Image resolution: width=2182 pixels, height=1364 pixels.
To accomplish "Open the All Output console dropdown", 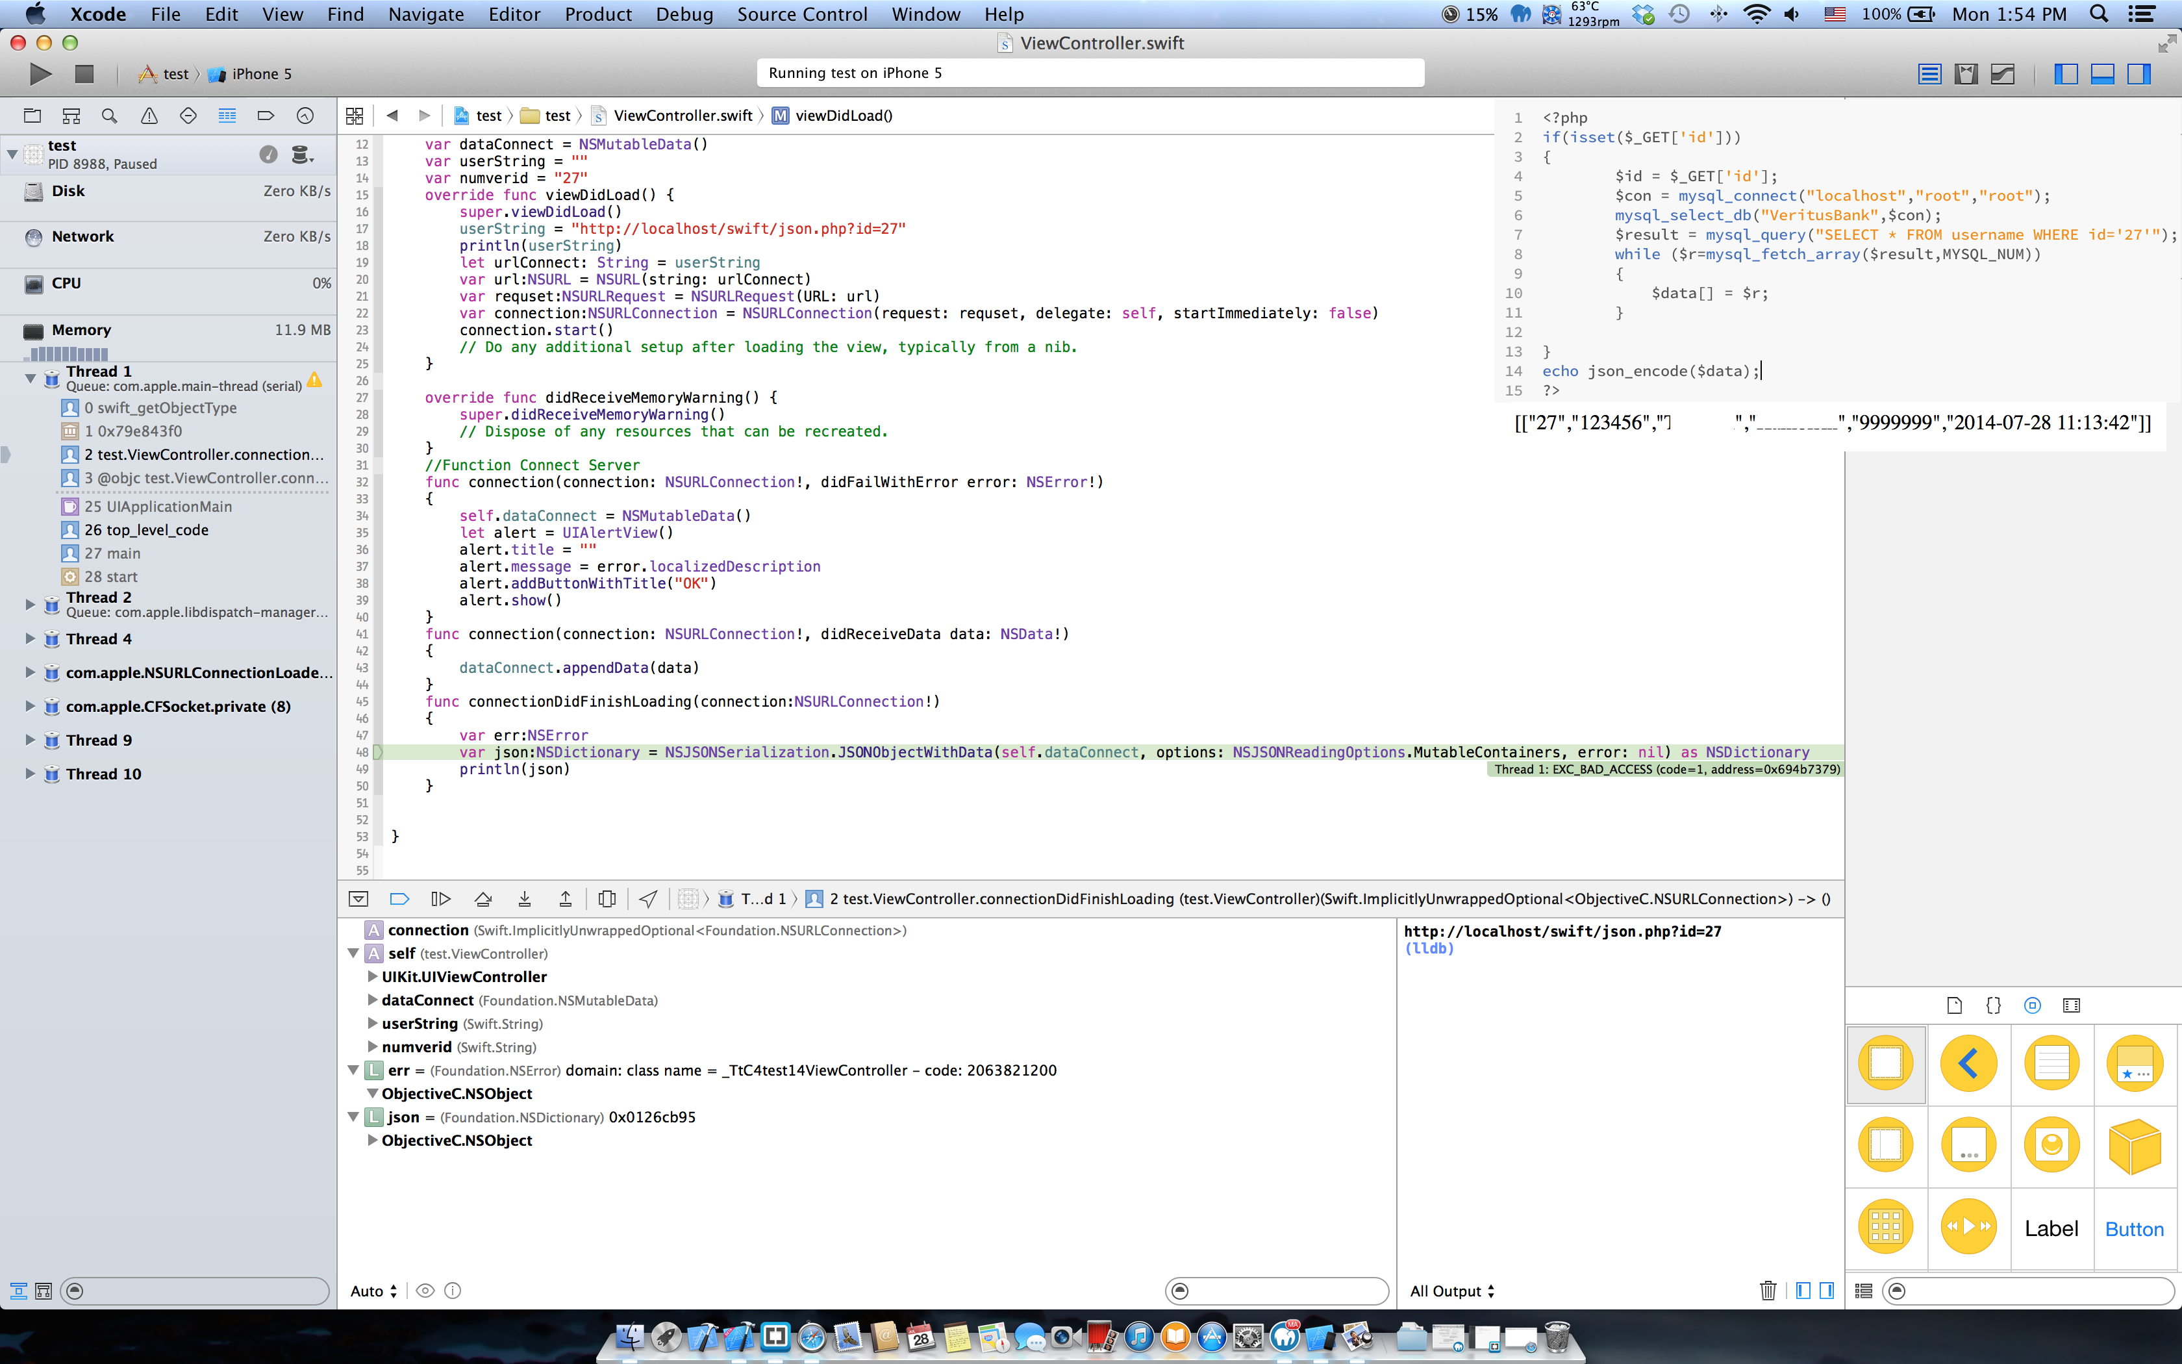I will pos(1451,1291).
